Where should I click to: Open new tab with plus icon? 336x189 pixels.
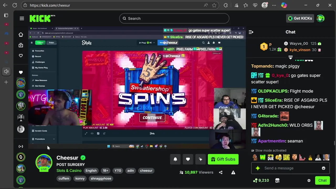[x=6, y=82]
